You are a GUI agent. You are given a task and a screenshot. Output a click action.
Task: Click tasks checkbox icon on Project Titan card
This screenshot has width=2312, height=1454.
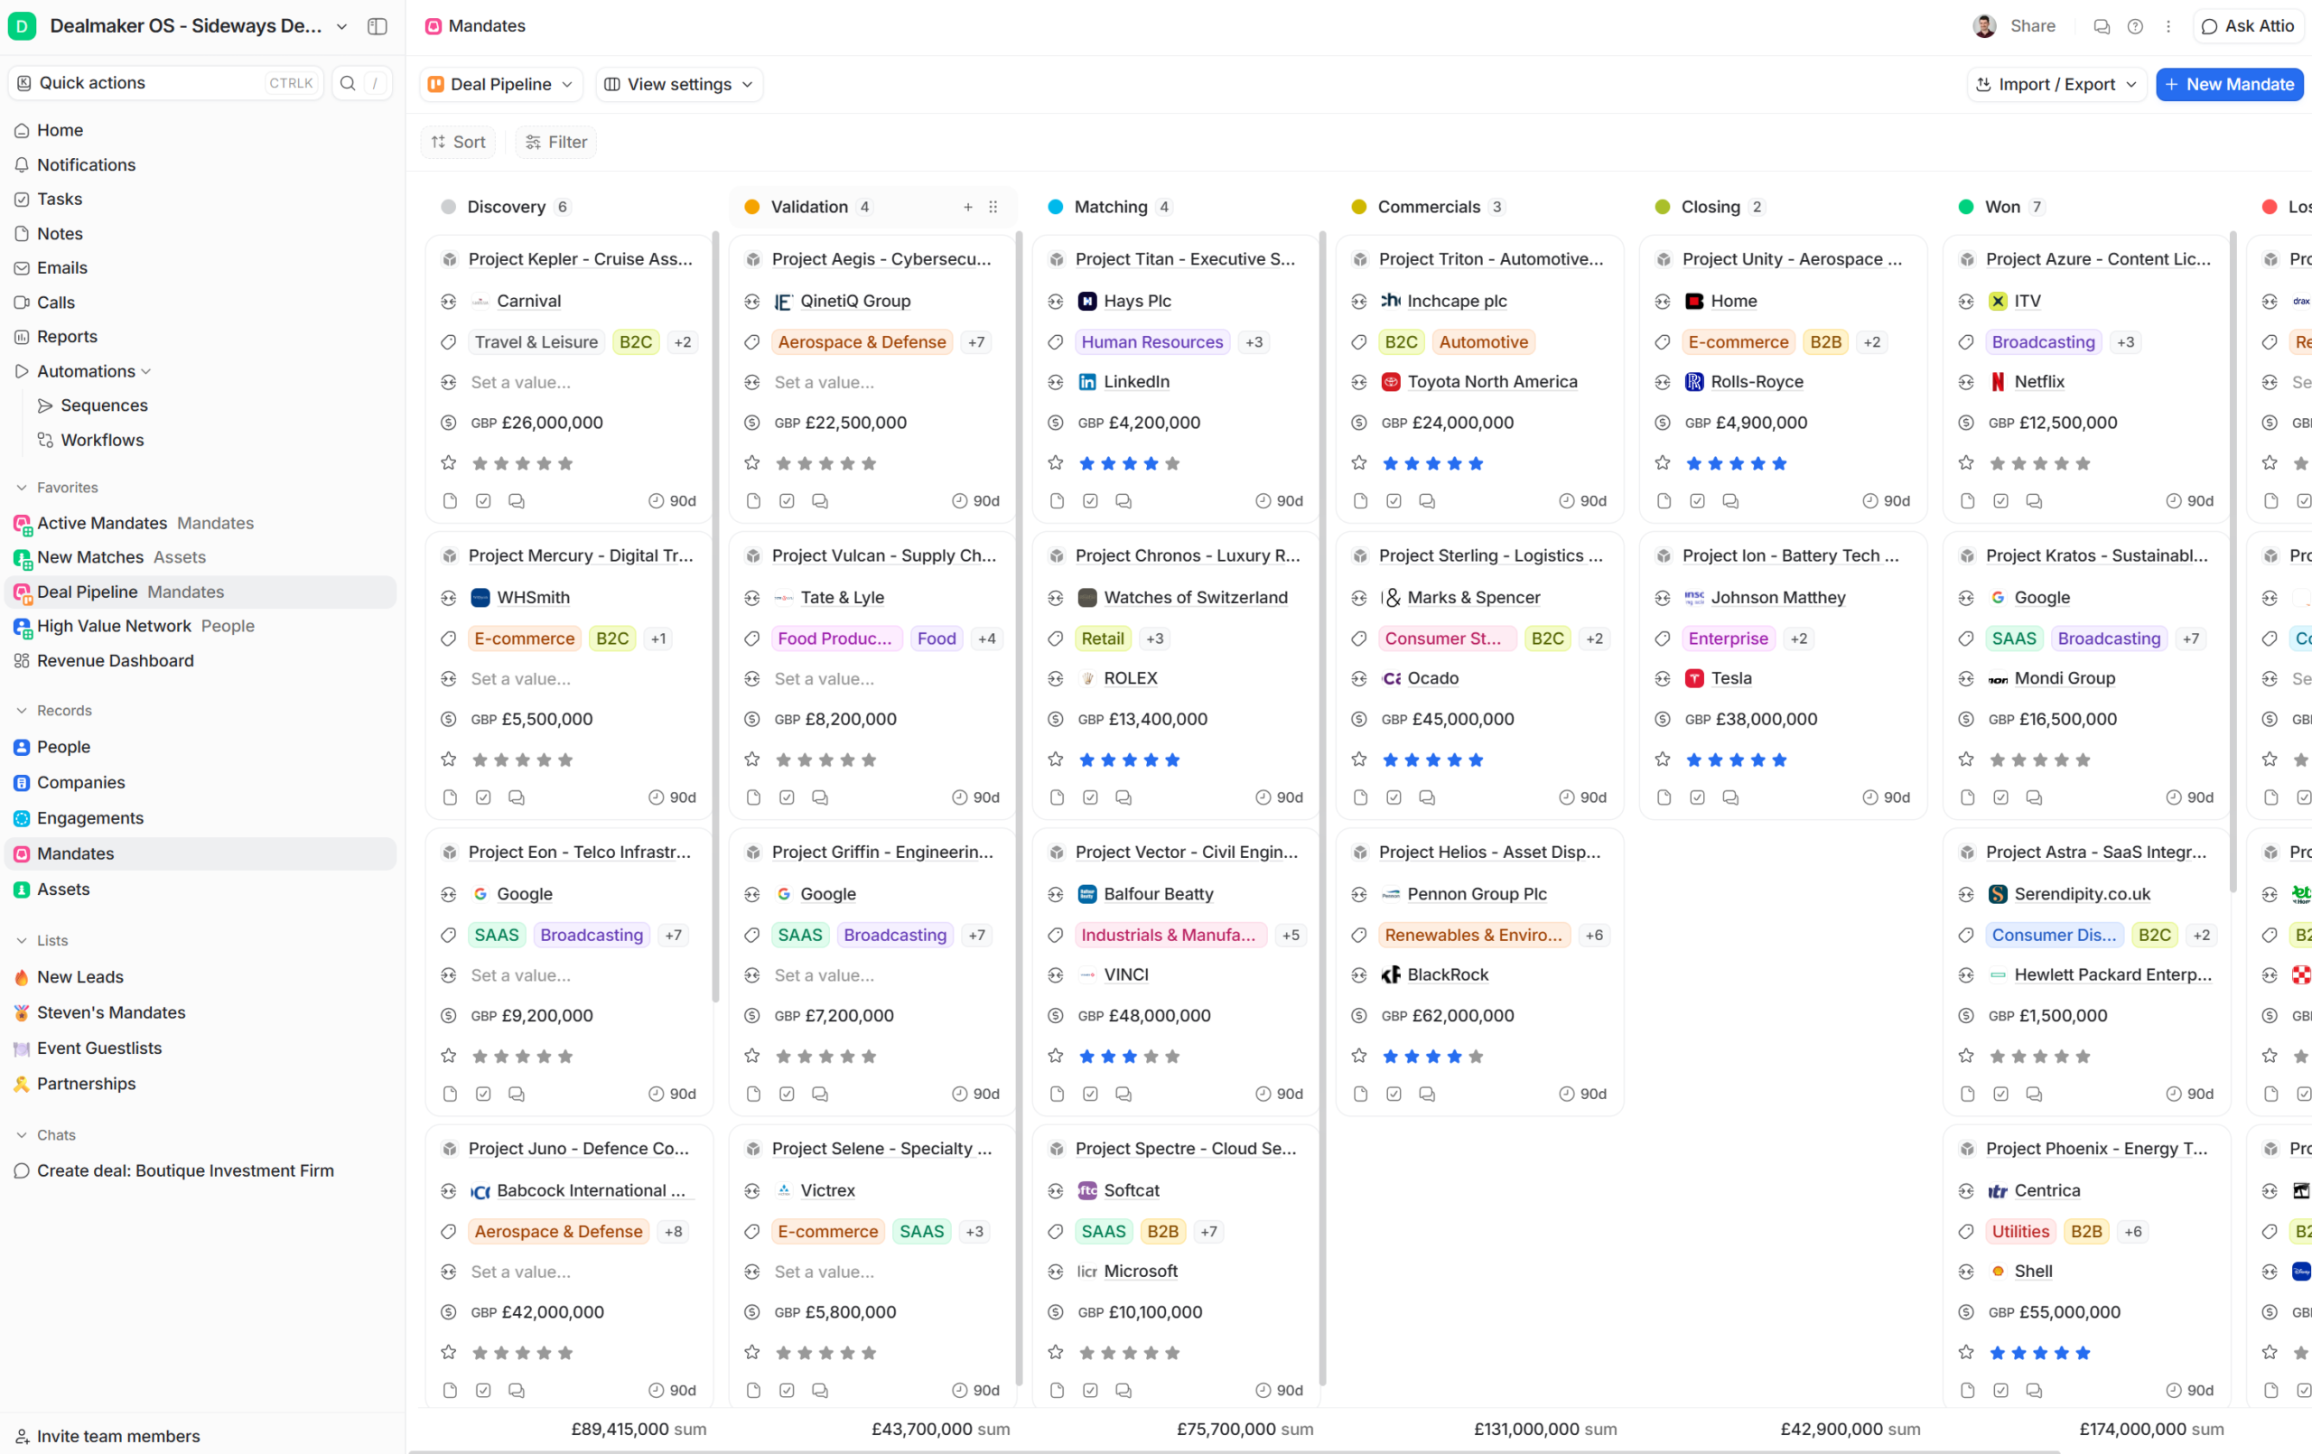[1091, 500]
